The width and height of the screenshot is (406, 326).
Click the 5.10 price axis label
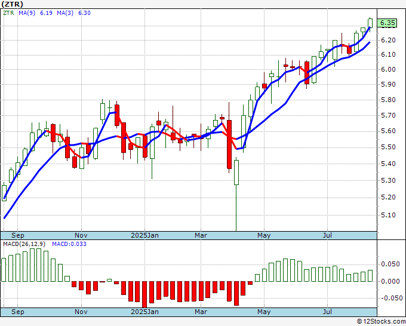389,215
